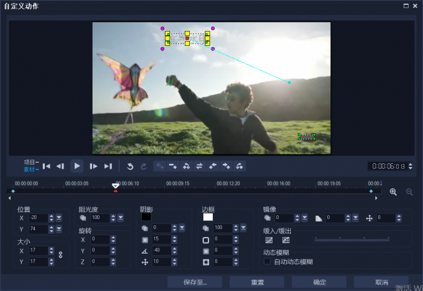Step forward to the next frame

point(93,166)
